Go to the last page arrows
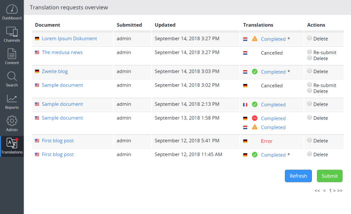The height and width of the screenshot is (214, 351). tap(339, 190)
